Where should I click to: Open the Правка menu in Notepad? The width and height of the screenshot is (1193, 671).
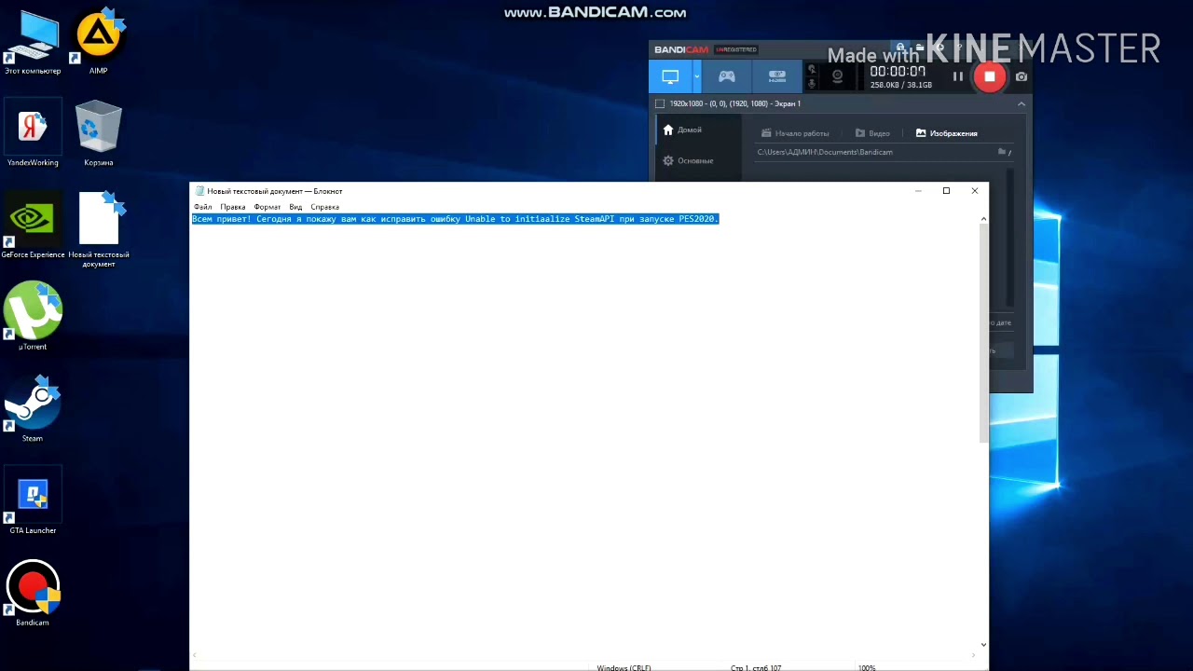click(x=233, y=207)
